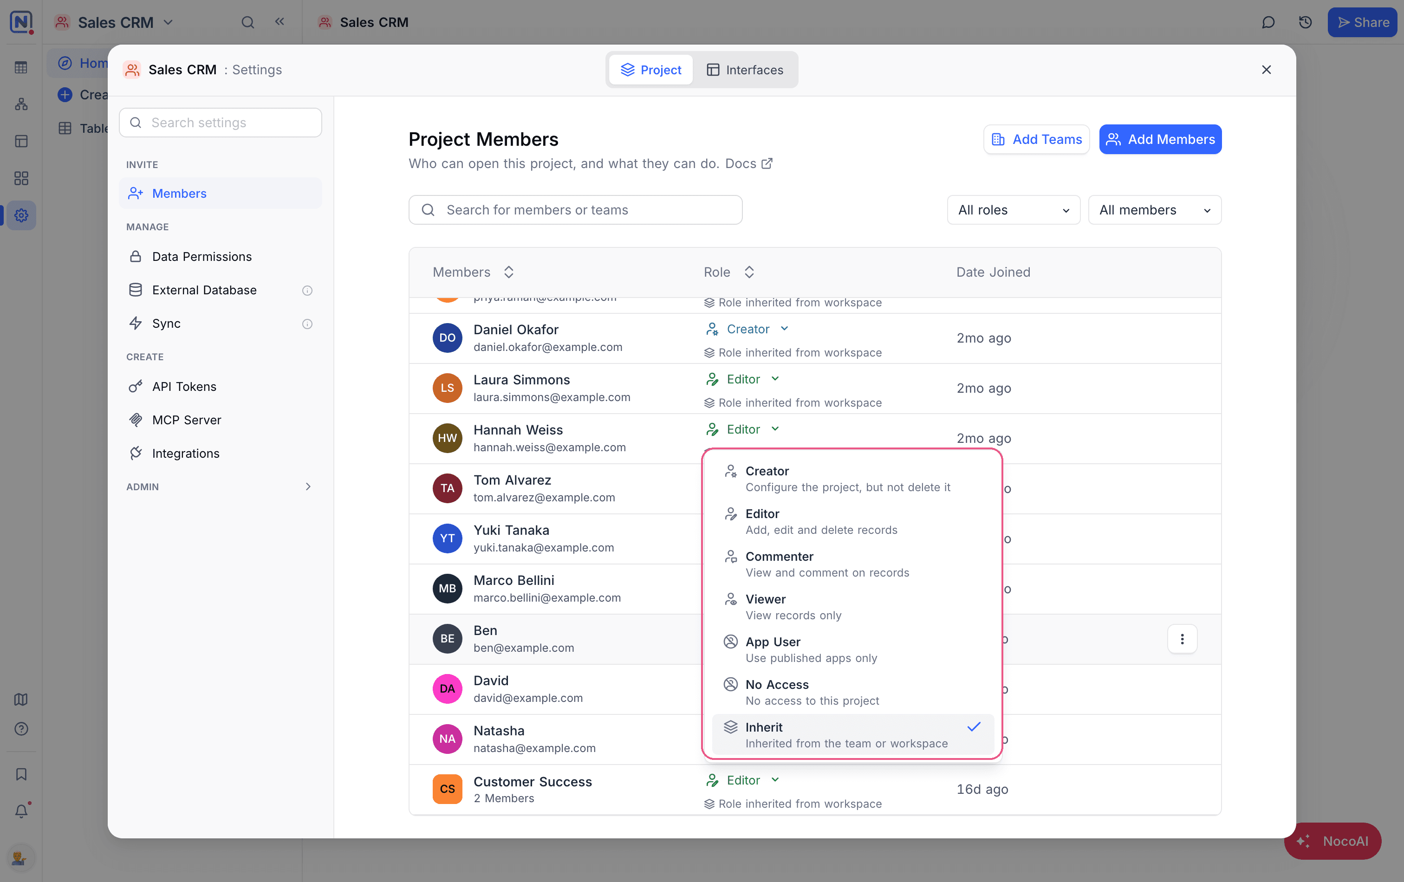Open Daniel Okafor's Creator role dropdown
1404x882 pixels.
point(747,329)
